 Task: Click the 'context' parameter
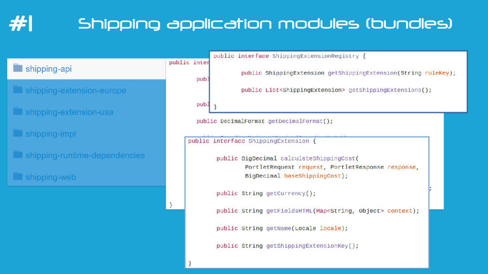click(x=400, y=211)
